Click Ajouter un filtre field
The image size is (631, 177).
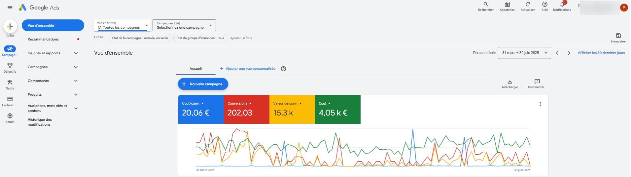[x=241, y=38]
